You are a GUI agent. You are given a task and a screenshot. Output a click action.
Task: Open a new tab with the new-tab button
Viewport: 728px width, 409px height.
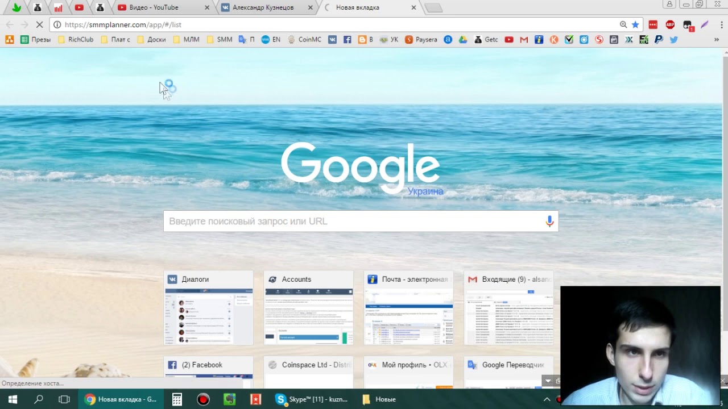point(433,7)
